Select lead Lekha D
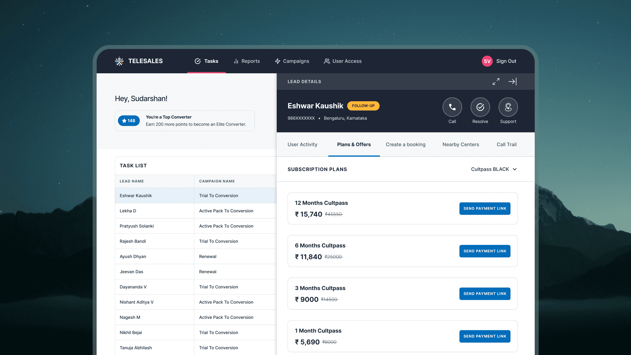 pos(128,211)
